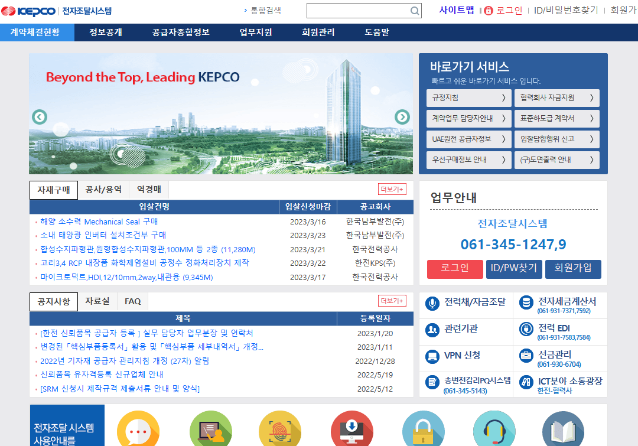Click 더보기+ for notices
Image resolution: width=638 pixels, height=446 pixels.
(x=392, y=301)
